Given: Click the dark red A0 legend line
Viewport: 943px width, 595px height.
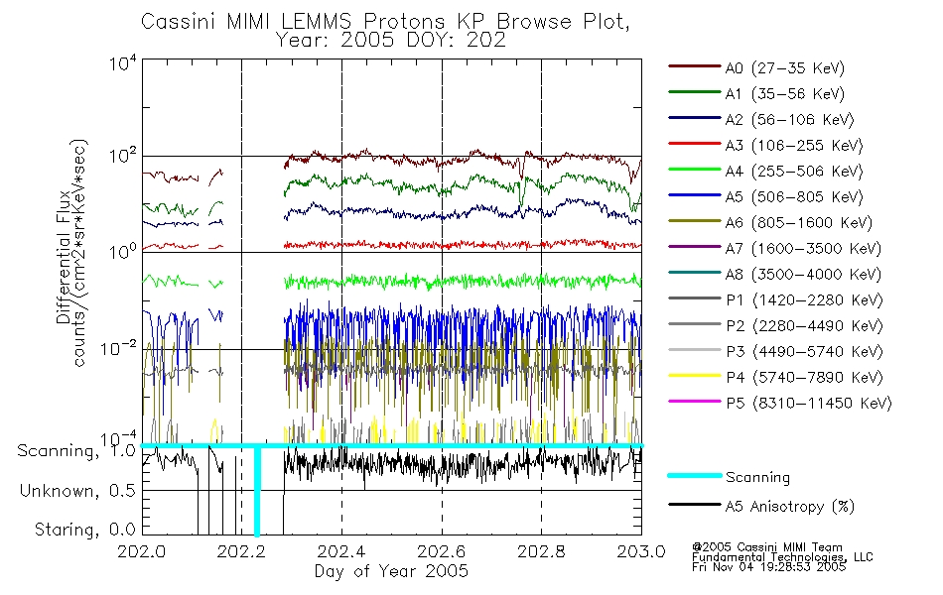Looking at the screenshot, I should [694, 66].
